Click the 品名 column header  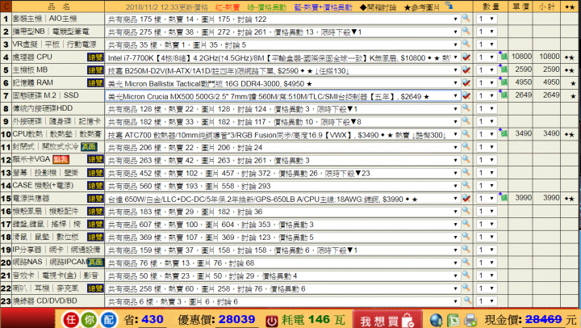[x=59, y=6]
